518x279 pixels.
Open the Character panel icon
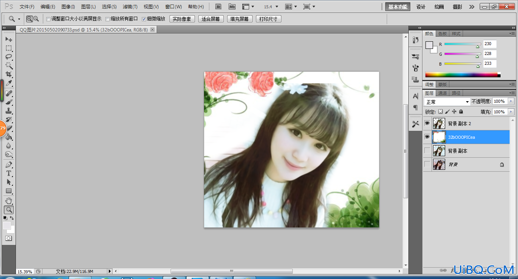[x=416, y=96]
